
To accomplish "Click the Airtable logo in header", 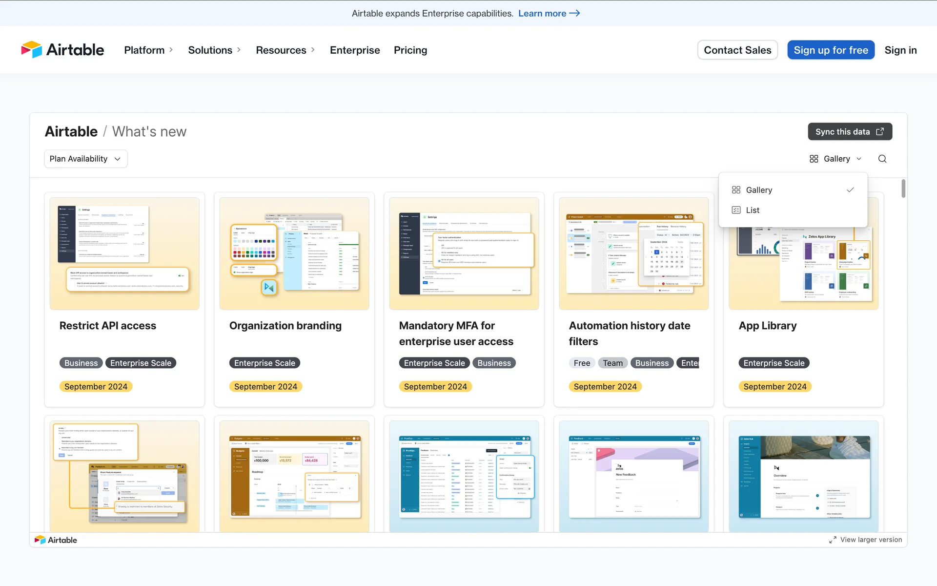I will tap(62, 50).
